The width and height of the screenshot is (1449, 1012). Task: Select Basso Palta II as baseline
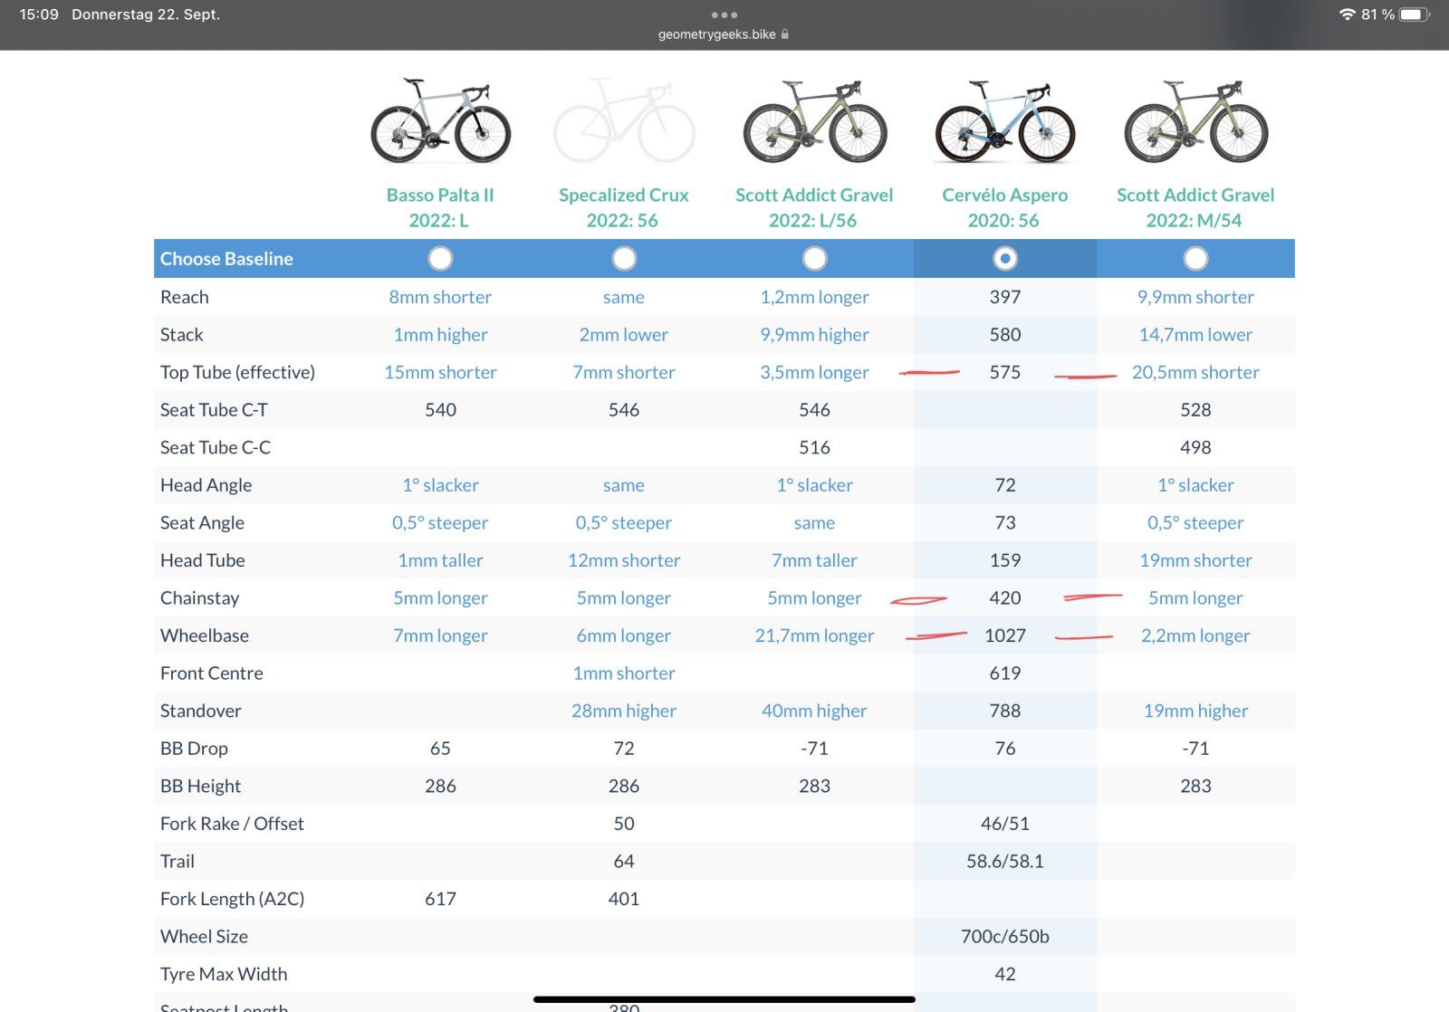point(440,259)
